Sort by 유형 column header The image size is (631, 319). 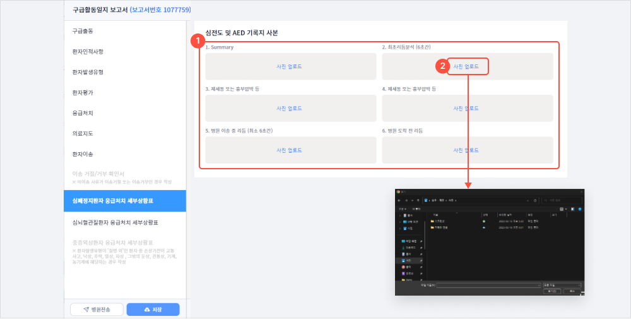click(530, 215)
